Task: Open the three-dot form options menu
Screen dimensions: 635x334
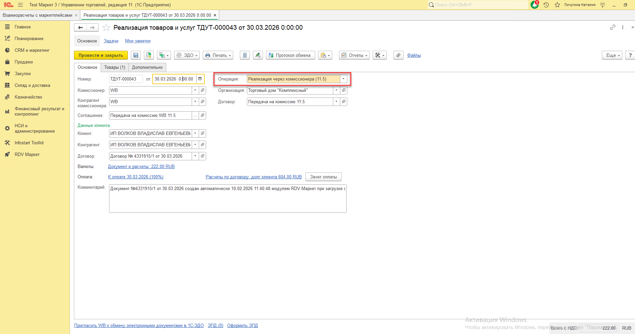Action: [623, 27]
